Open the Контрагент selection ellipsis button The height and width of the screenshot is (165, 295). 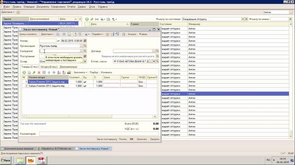82,51
